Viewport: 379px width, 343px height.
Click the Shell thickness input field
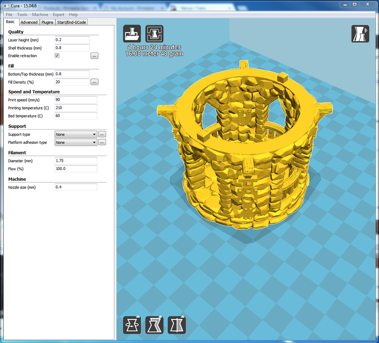pos(72,48)
